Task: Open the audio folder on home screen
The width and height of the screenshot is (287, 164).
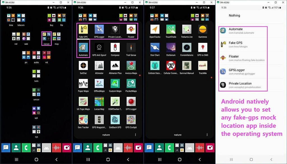Action: click(x=36, y=55)
